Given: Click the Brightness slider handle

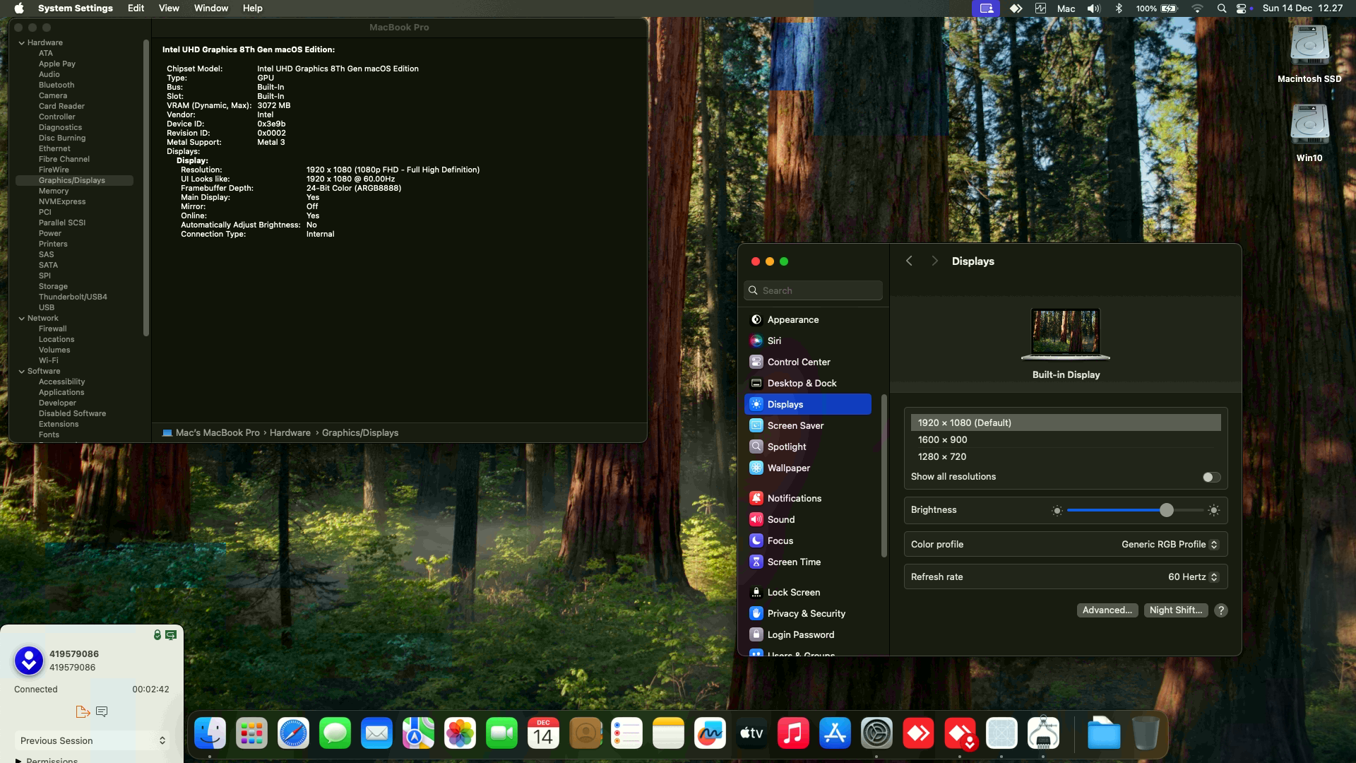Looking at the screenshot, I should (x=1167, y=510).
